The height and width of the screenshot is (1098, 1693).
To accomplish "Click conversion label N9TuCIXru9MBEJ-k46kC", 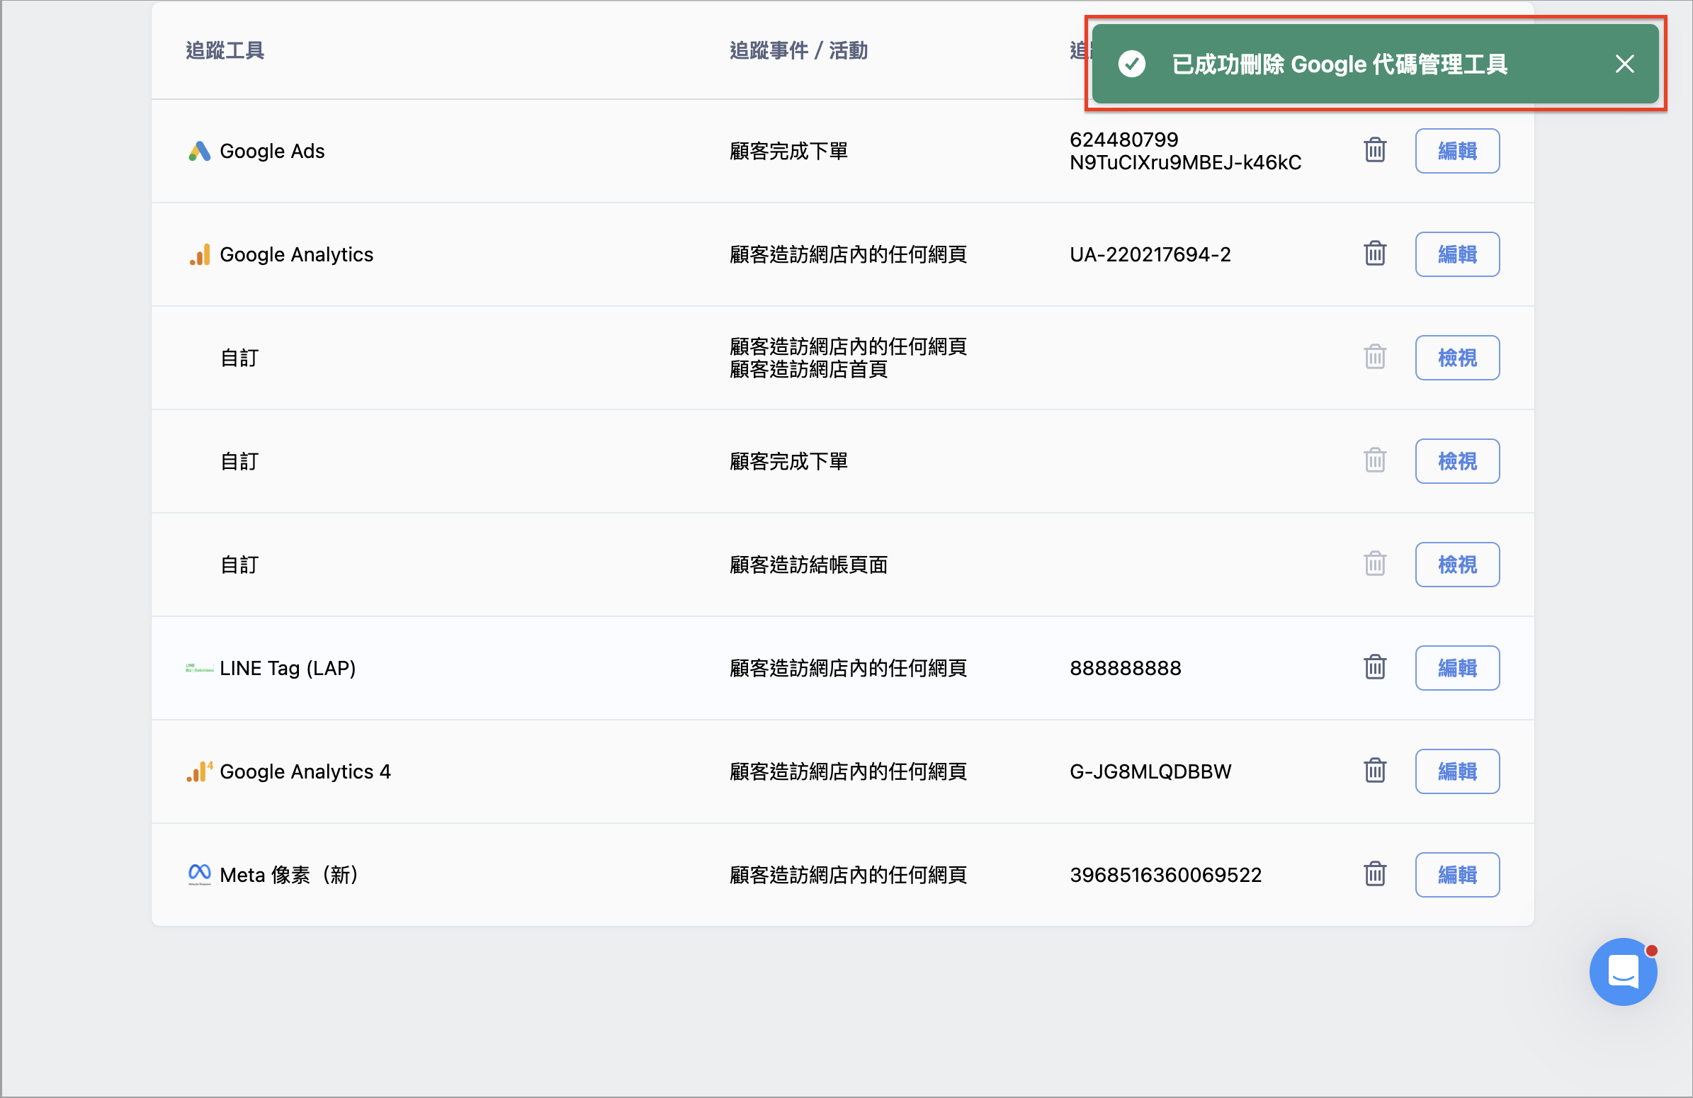I will [x=1185, y=162].
